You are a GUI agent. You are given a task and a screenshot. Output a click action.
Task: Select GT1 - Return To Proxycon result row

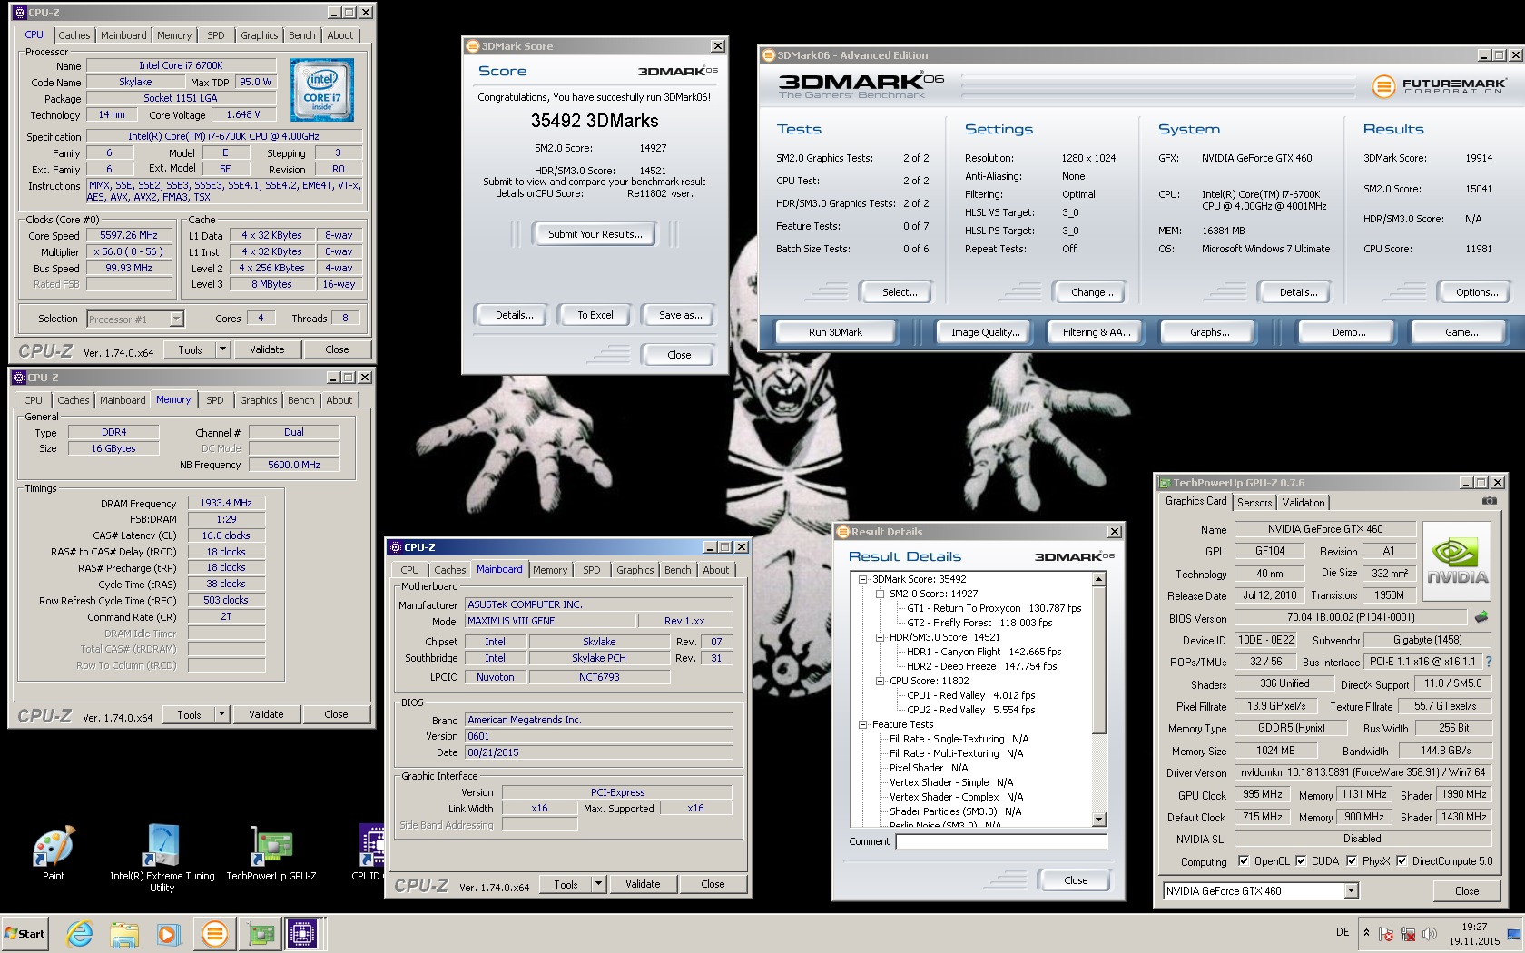point(994,608)
